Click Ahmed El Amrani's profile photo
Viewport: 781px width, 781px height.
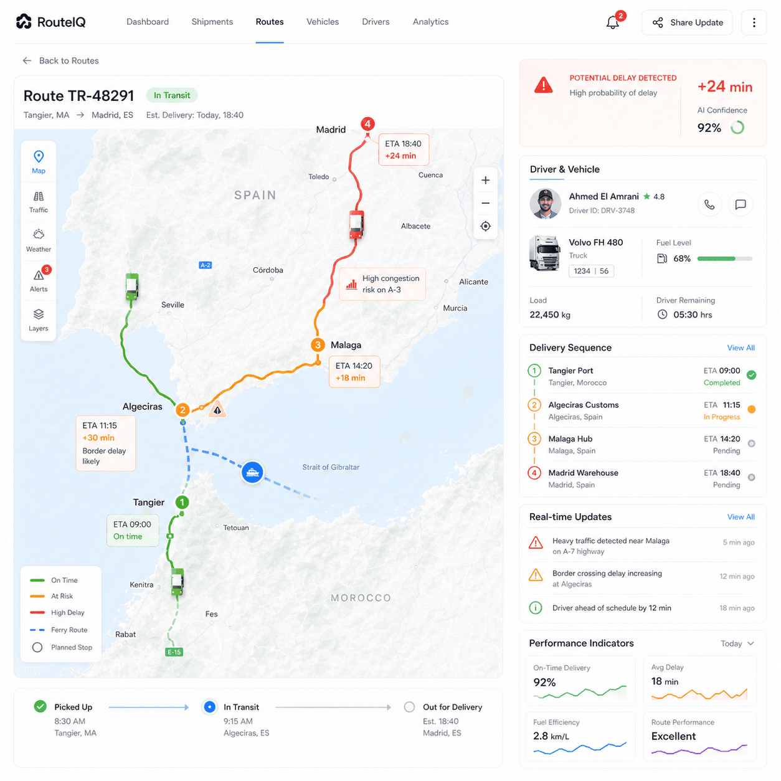(546, 204)
